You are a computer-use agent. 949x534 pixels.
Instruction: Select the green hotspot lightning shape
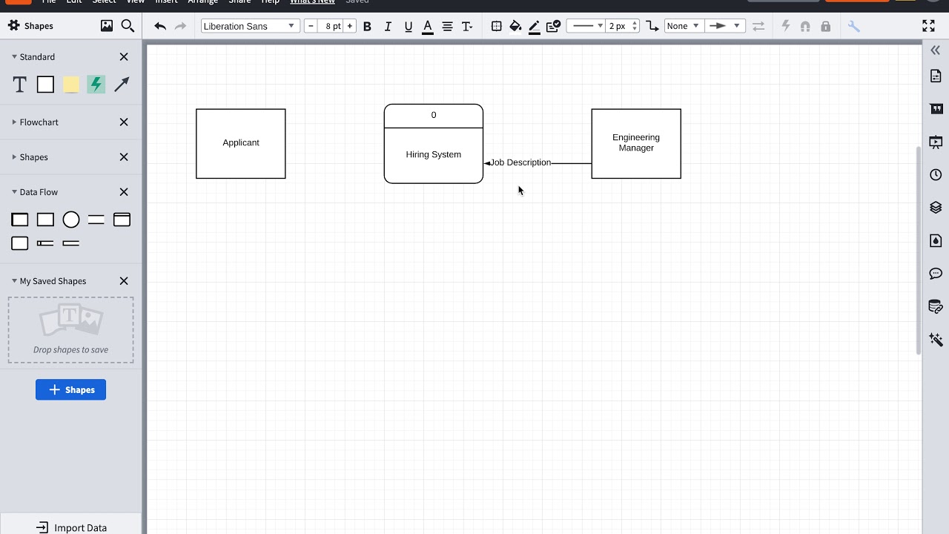(96, 85)
